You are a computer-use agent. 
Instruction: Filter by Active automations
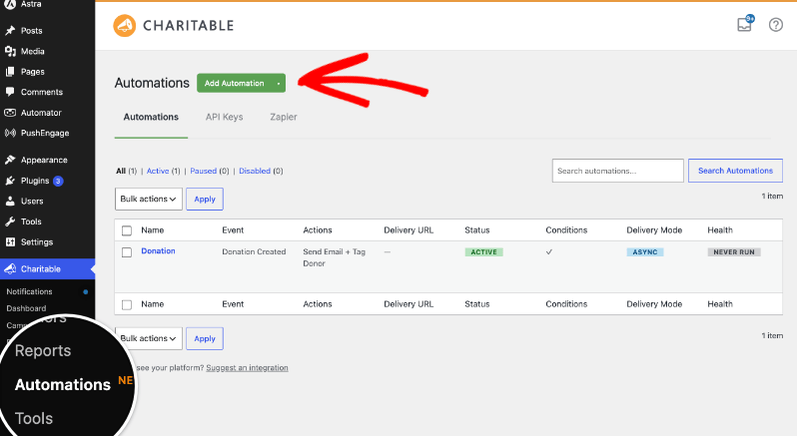pos(158,171)
